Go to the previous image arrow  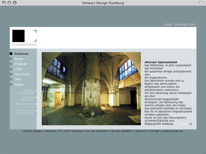(x=189, y=124)
